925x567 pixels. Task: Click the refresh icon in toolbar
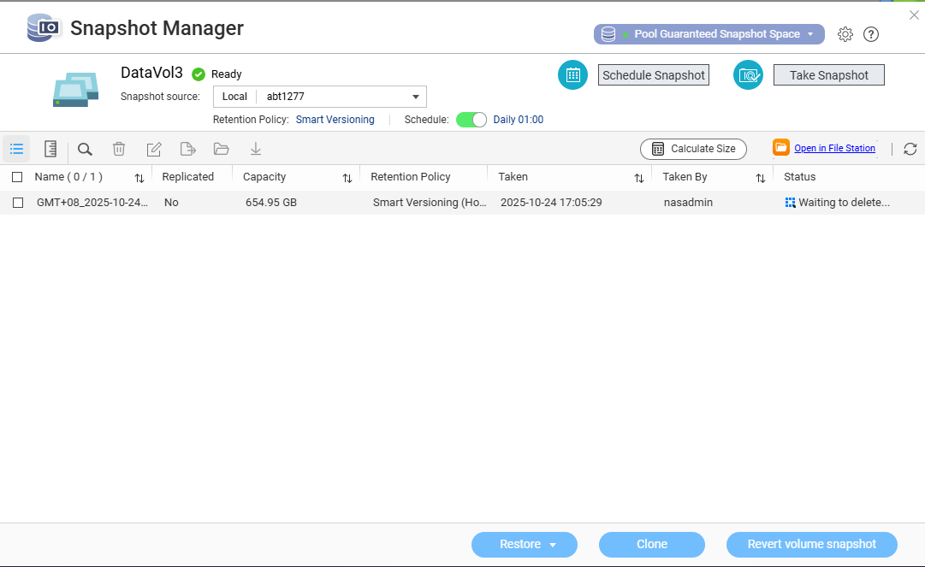point(910,149)
